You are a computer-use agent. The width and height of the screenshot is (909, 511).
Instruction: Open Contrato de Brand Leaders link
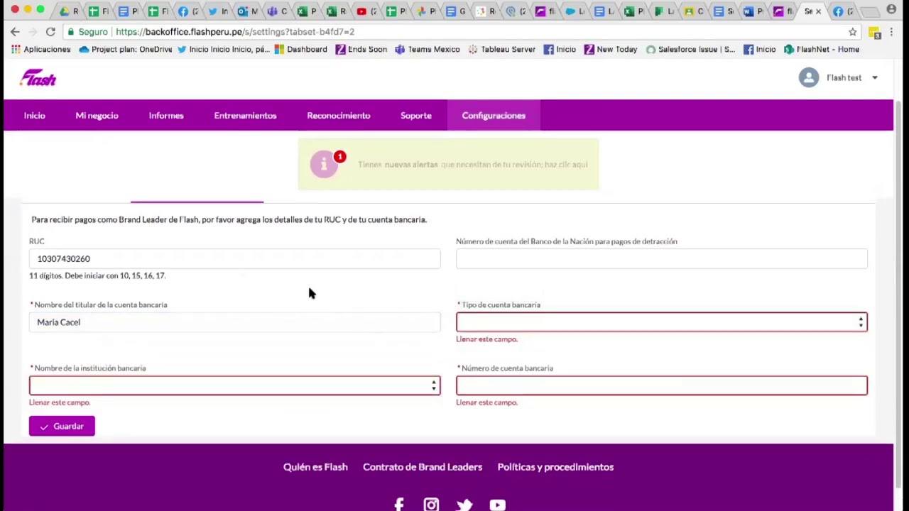point(423,467)
